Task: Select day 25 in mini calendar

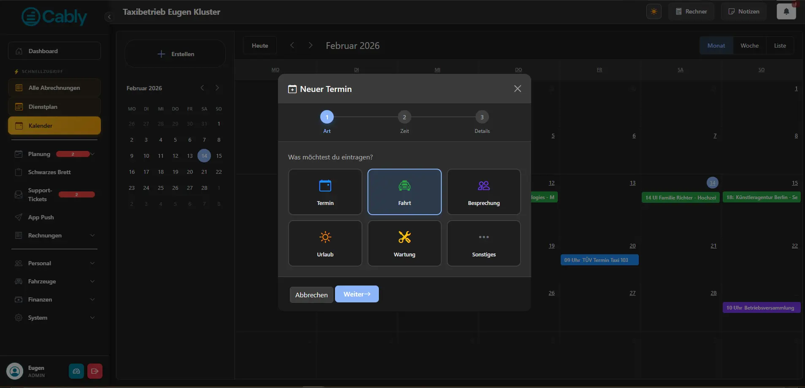Action: tap(161, 188)
